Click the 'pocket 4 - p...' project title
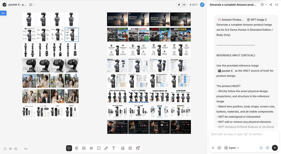The image size is (281, 154). [x=17, y=5]
